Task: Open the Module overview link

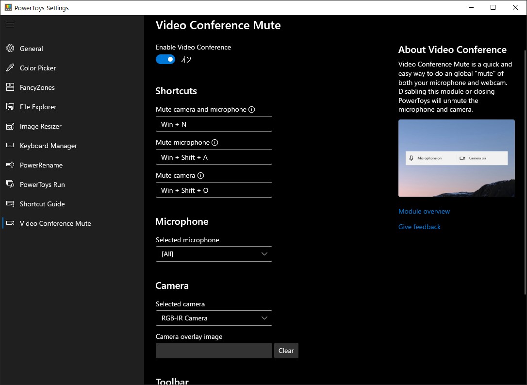Action: pyautogui.click(x=424, y=211)
